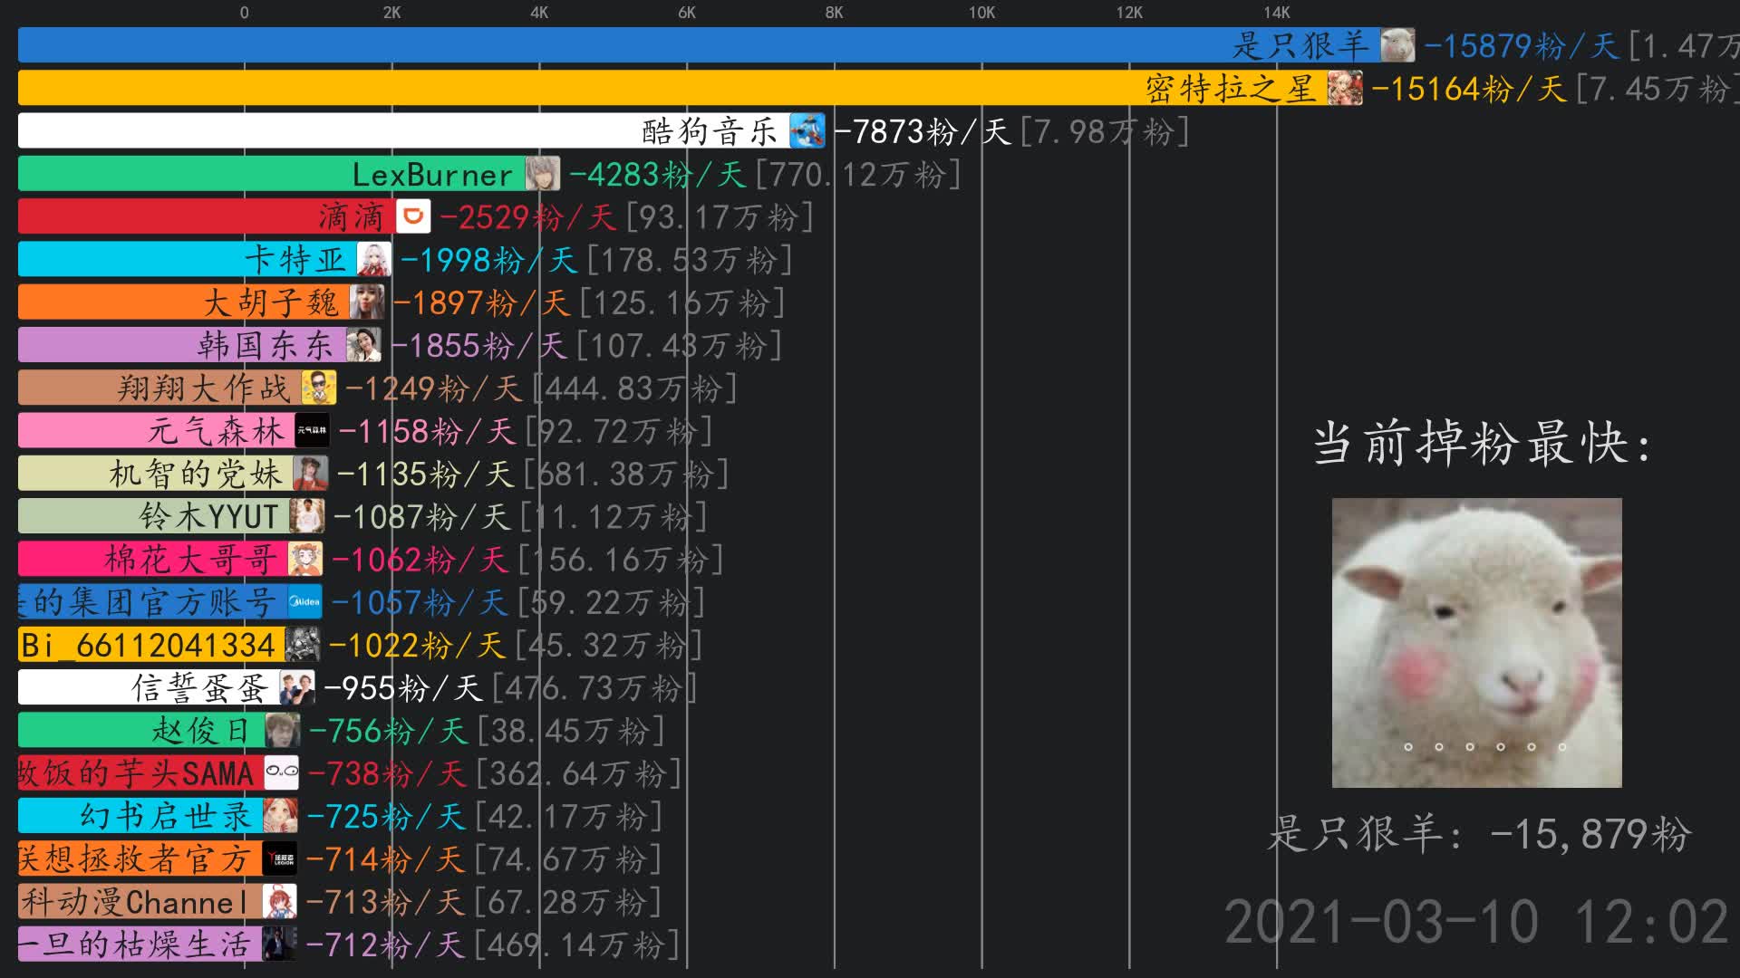This screenshot has width=1740, height=978.
Task: Click the text -756粉/天
Action: [x=388, y=731]
